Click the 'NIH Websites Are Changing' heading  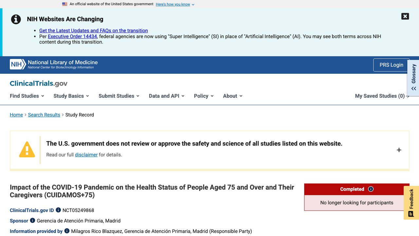coord(65,19)
